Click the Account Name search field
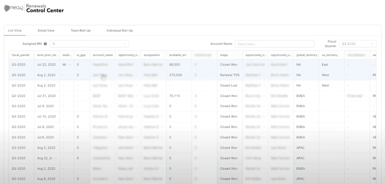 coord(274,44)
